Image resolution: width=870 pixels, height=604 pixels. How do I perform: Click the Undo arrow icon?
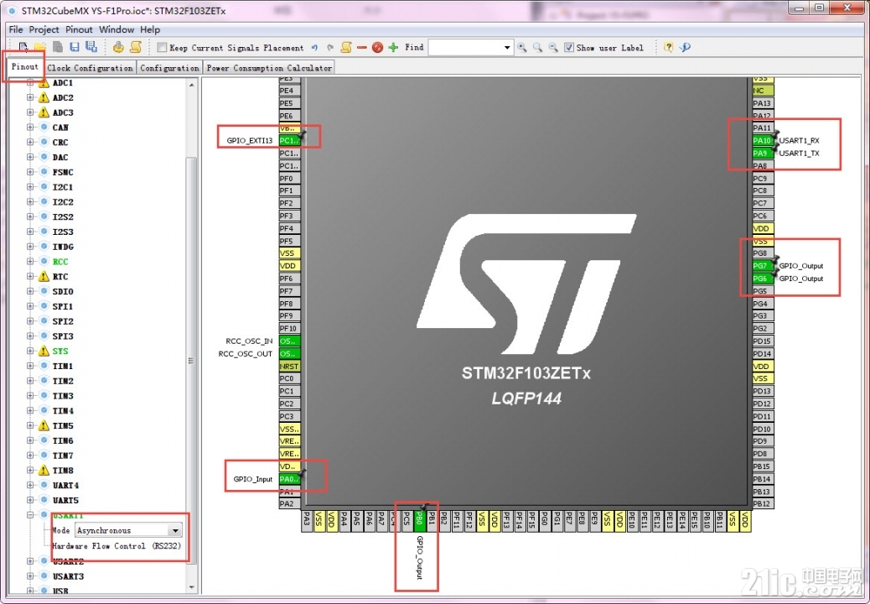click(314, 48)
